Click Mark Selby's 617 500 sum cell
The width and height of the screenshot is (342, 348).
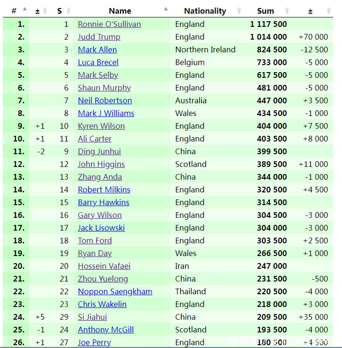pos(271,75)
